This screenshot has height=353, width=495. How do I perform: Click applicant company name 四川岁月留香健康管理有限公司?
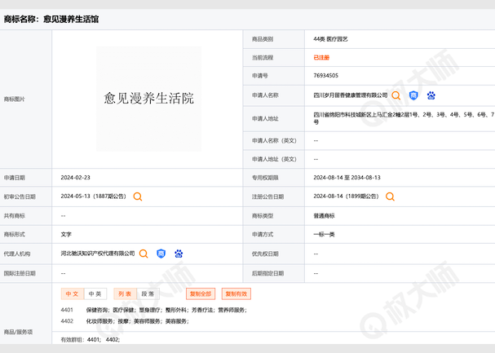[351, 95]
